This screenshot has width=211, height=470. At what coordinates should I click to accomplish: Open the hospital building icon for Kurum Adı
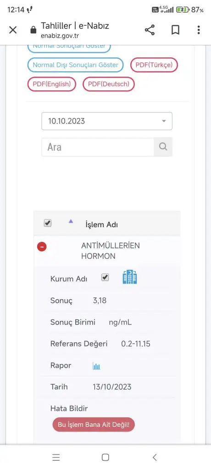[130, 277]
